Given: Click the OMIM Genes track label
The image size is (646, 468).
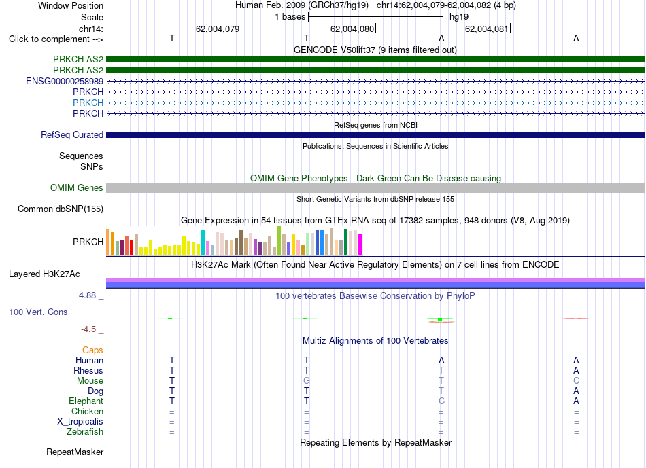Looking at the screenshot, I should [77, 187].
